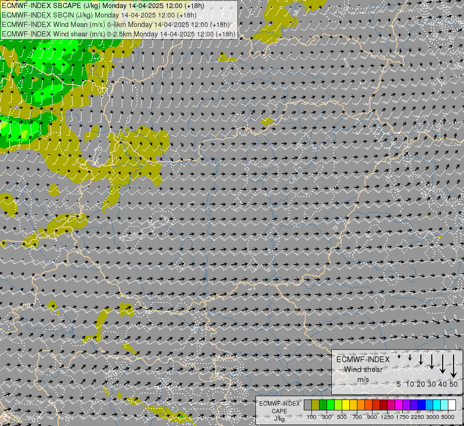Click the wind shear legend number 40
Viewport: 464px width, 426px height.
pos(443,384)
